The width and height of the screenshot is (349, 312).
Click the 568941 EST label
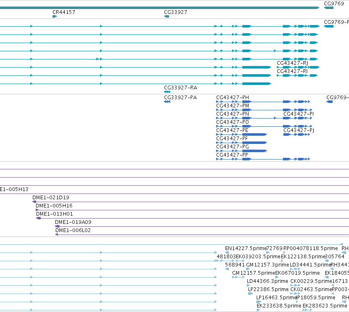[235, 265]
